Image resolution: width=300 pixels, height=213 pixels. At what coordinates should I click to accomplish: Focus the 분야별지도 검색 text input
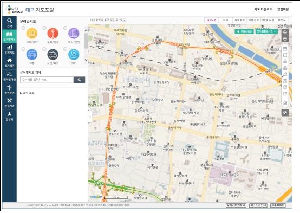[47, 80]
